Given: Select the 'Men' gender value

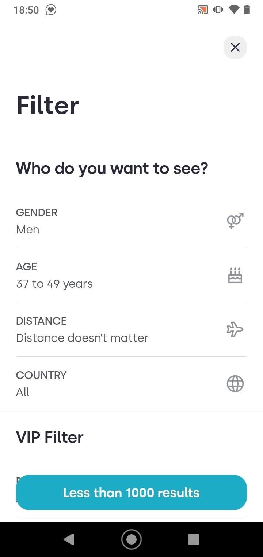Looking at the screenshot, I should point(28,230).
